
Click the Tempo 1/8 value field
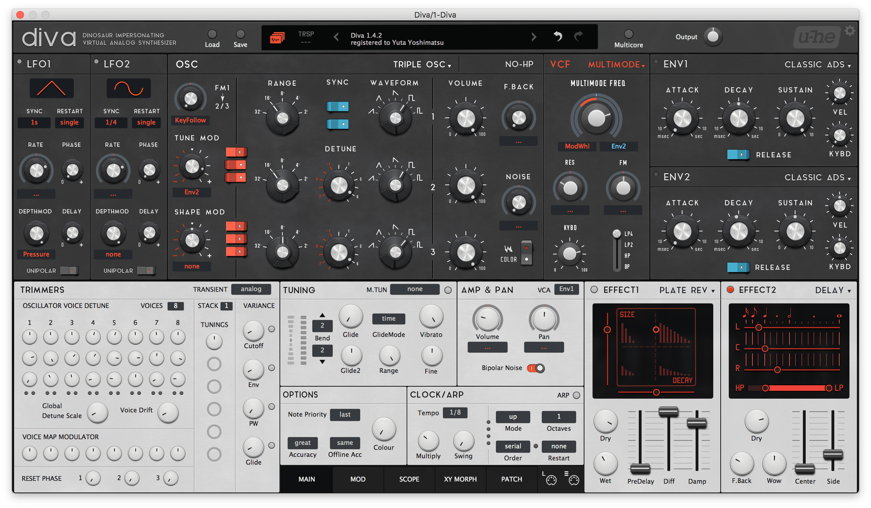[455, 412]
